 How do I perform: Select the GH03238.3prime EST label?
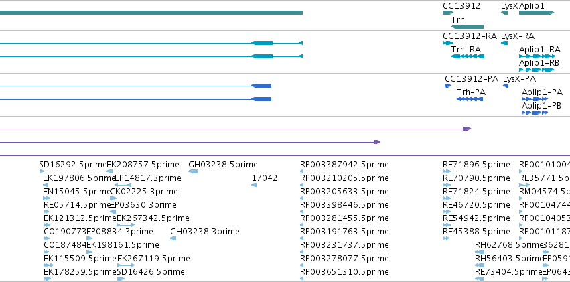click(x=205, y=232)
